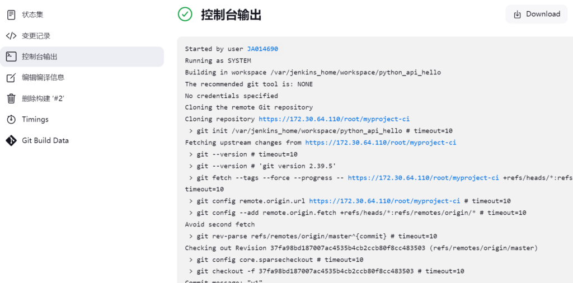
Task: Click the Git logo icon in sidebar
Action: (x=11, y=140)
